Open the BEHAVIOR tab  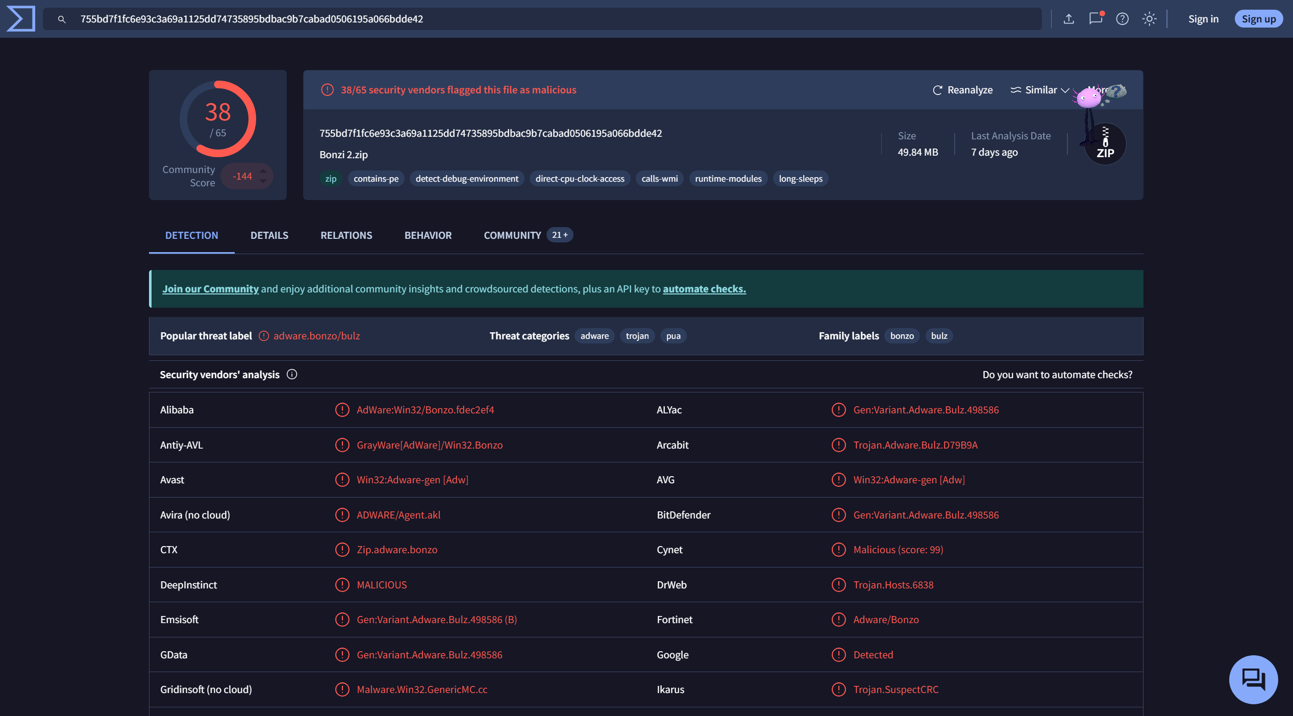(428, 235)
